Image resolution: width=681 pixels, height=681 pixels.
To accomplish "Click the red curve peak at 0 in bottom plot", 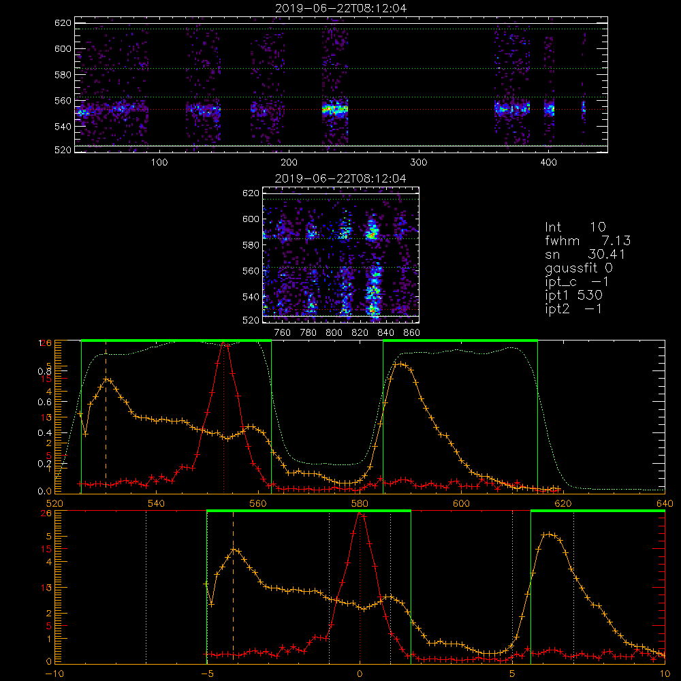I will (360, 513).
